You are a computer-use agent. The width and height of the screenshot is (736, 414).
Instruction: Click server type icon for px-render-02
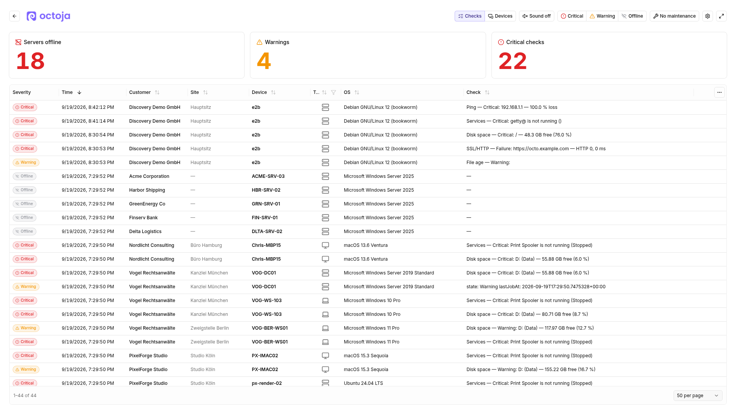coord(325,383)
